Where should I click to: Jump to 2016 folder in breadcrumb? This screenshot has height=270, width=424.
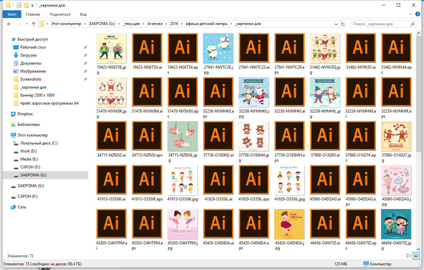click(174, 24)
